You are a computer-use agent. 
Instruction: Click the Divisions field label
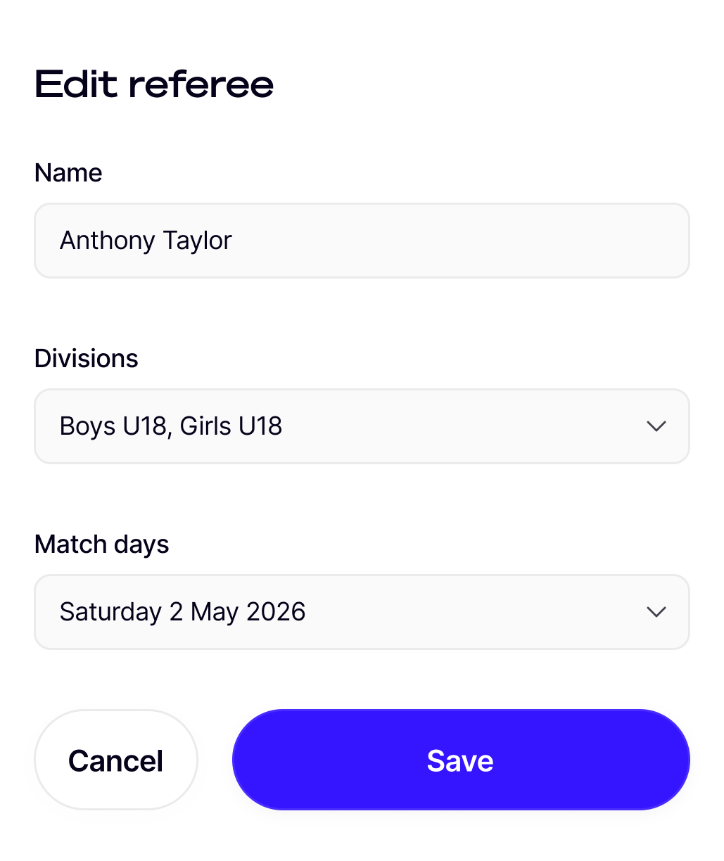87,359
